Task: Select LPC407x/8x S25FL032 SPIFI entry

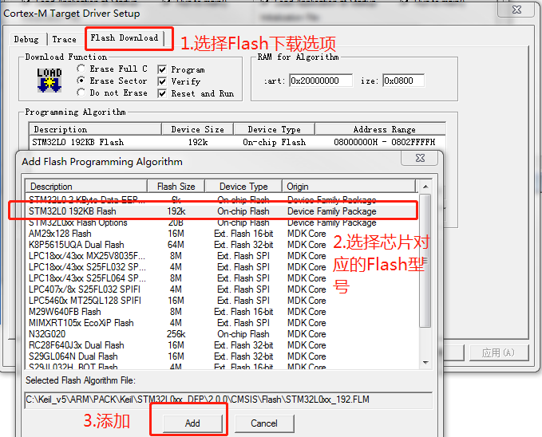Action: click(221, 289)
